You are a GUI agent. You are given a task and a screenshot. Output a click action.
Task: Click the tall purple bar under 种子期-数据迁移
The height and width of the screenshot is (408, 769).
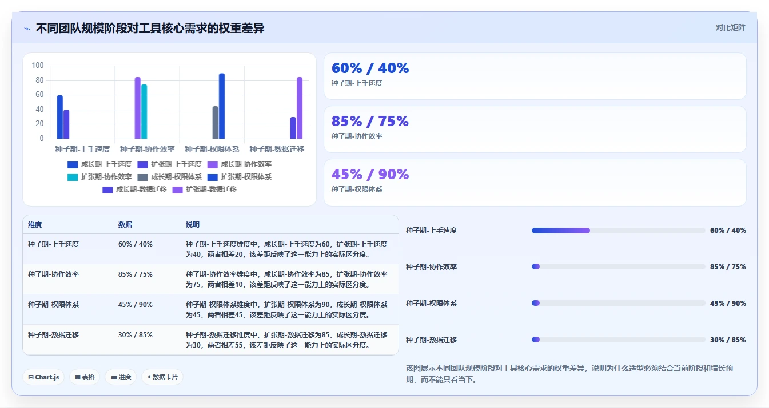point(300,108)
